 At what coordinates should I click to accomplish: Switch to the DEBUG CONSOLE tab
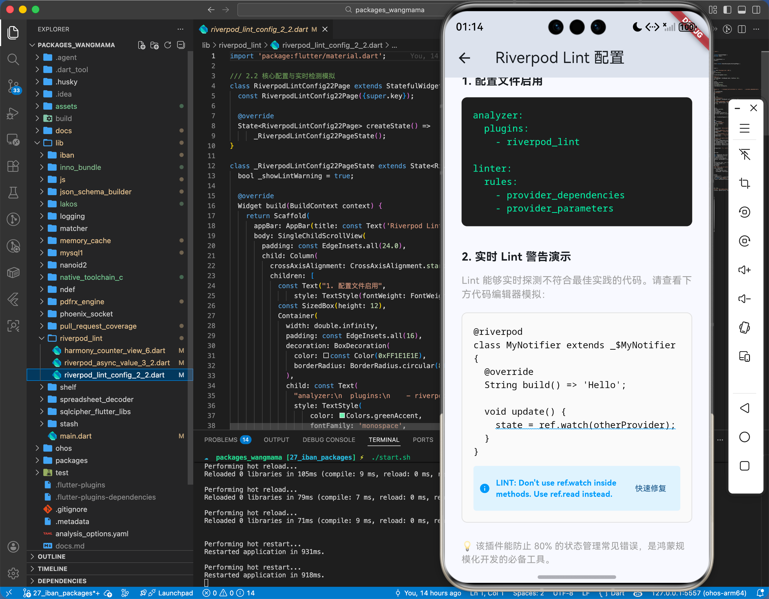click(328, 439)
